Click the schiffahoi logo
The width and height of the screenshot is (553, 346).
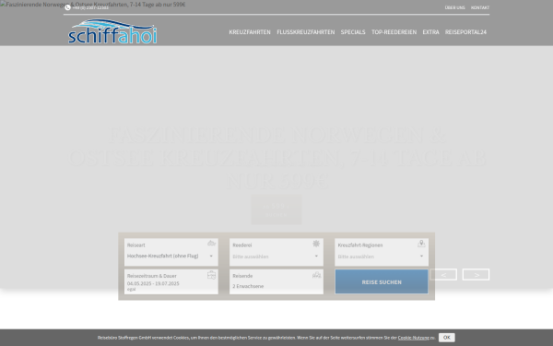click(112, 31)
